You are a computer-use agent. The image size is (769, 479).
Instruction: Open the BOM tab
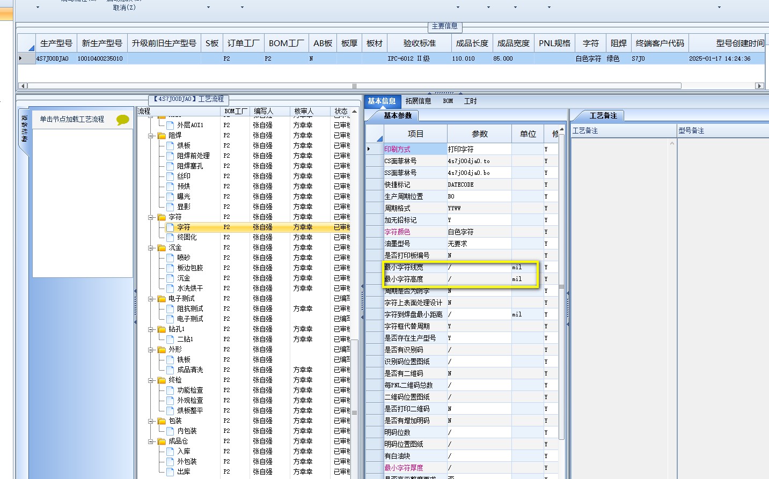point(448,101)
